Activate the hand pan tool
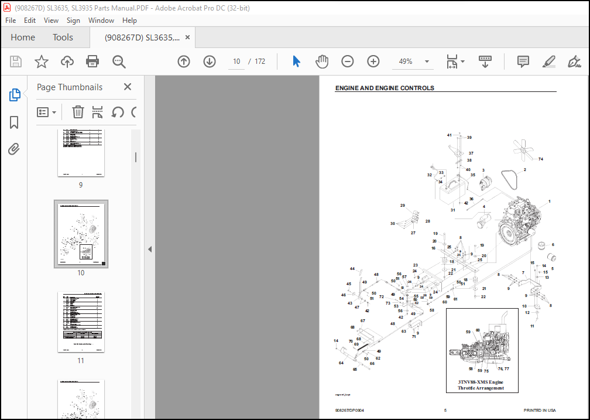The width and height of the screenshot is (590, 420). click(x=322, y=62)
